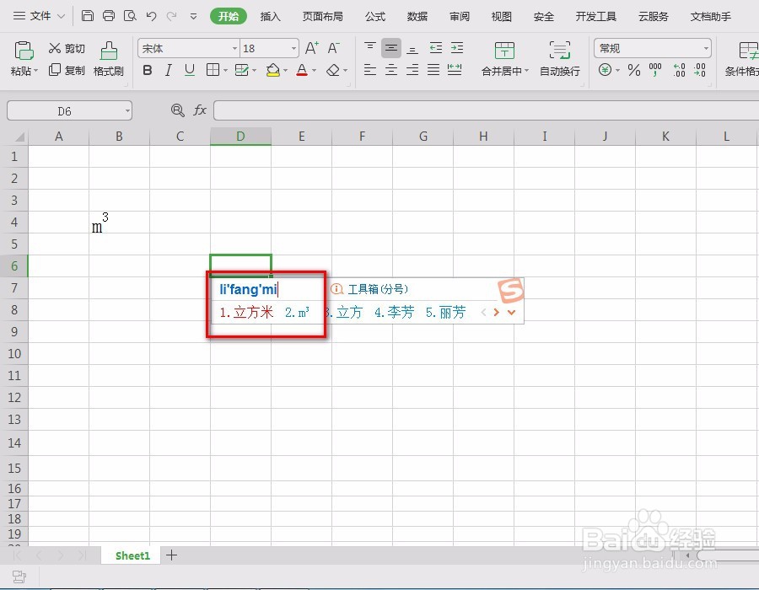Switch to the 插入 ribbon tab
This screenshot has height=590, width=759.
pos(270,16)
